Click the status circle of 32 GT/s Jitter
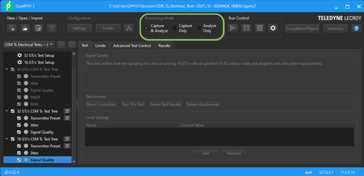The height and width of the screenshot is (176, 364). (x=26, y=125)
